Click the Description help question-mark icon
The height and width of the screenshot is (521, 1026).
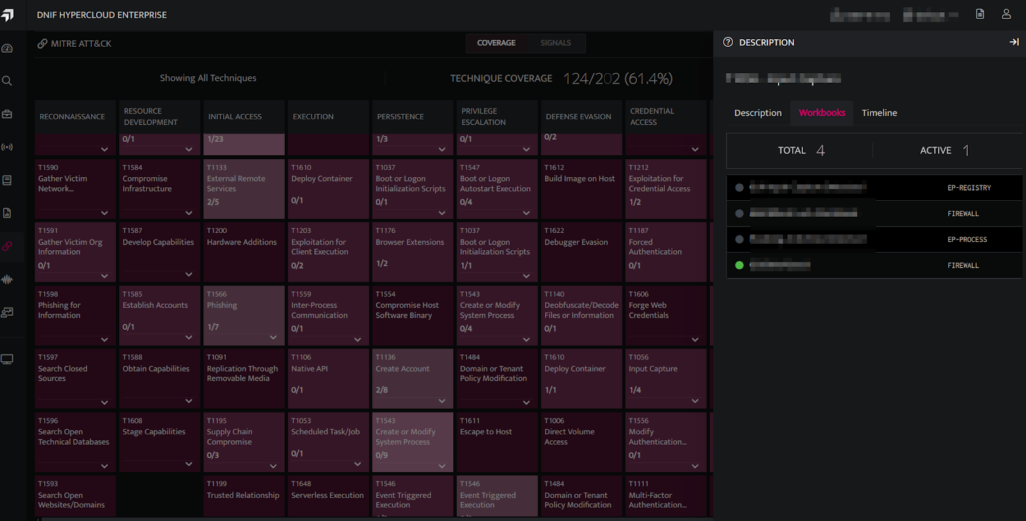pos(728,42)
